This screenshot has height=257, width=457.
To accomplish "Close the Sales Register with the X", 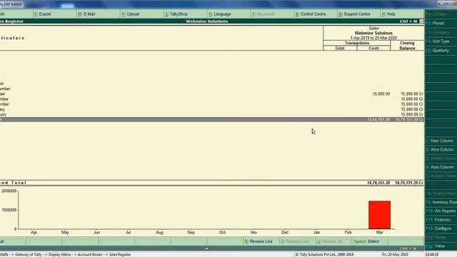I will (421, 21).
